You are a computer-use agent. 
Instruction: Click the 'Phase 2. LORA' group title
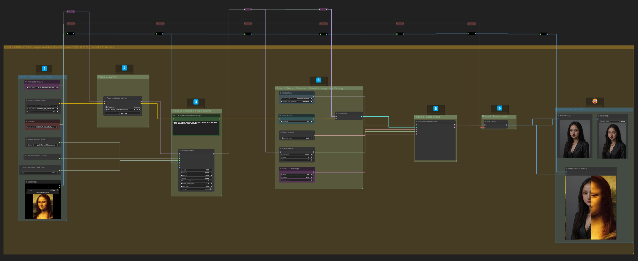click(107, 77)
